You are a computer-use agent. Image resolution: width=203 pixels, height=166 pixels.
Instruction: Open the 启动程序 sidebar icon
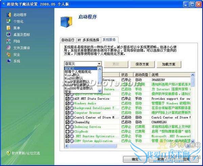(9, 15)
